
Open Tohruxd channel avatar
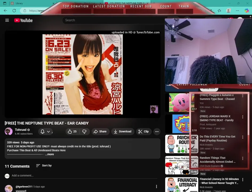point(9,131)
